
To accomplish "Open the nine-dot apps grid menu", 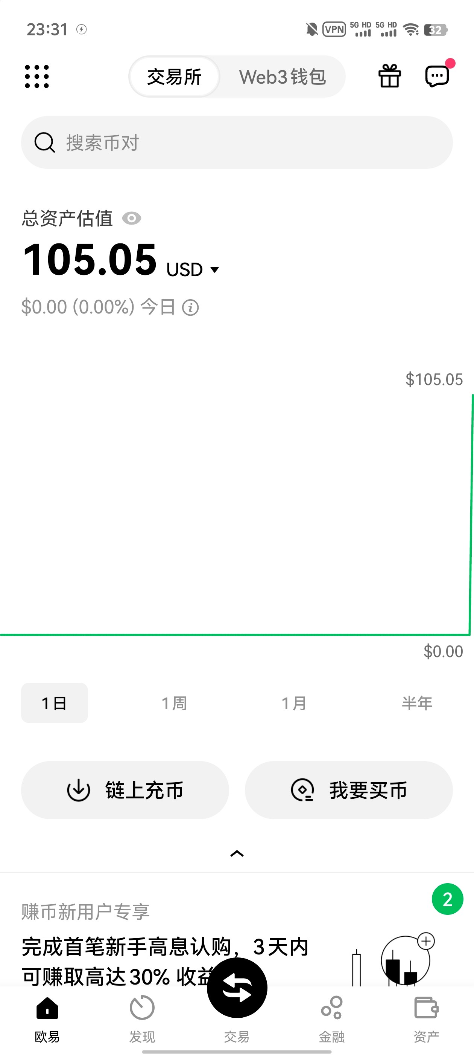I will click(x=37, y=76).
